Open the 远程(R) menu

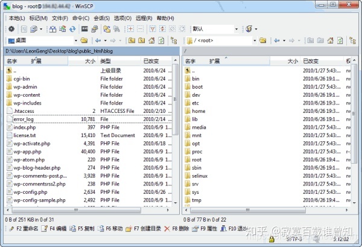(144, 18)
